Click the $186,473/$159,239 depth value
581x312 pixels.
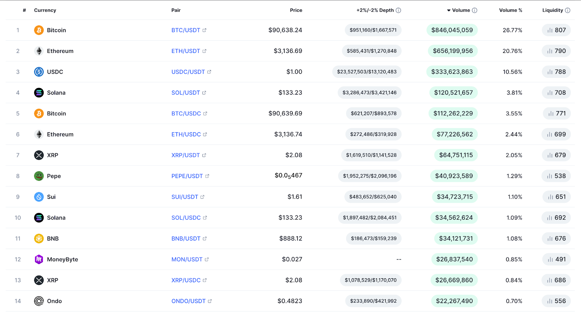(374, 238)
